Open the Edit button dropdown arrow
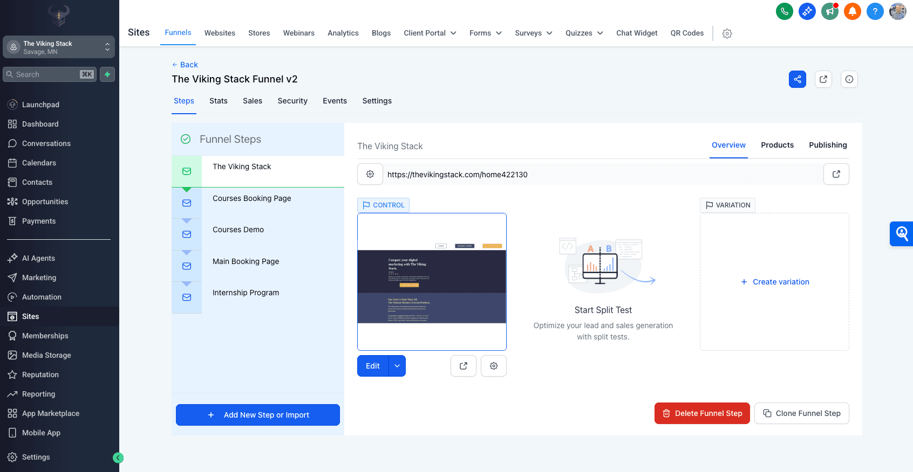 click(397, 366)
